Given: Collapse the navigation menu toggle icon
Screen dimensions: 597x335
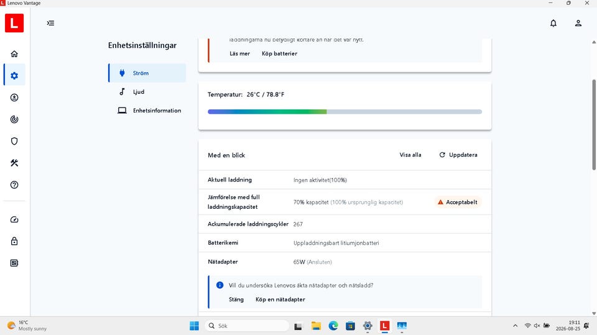Looking at the screenshot, I should (50, 23).
